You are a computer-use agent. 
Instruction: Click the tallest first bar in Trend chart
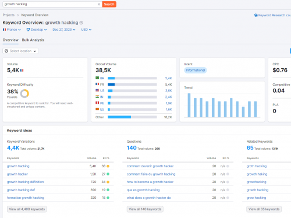click(x=189, y=106)
